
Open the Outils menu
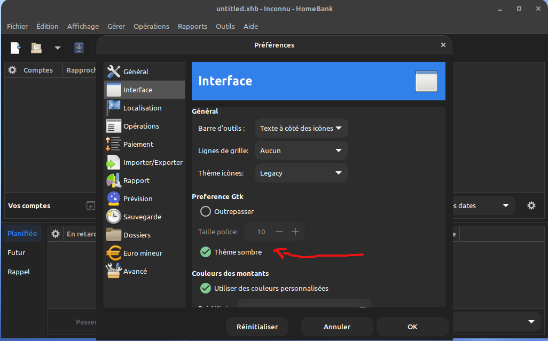pyautogui.click(x=225, y=26)
